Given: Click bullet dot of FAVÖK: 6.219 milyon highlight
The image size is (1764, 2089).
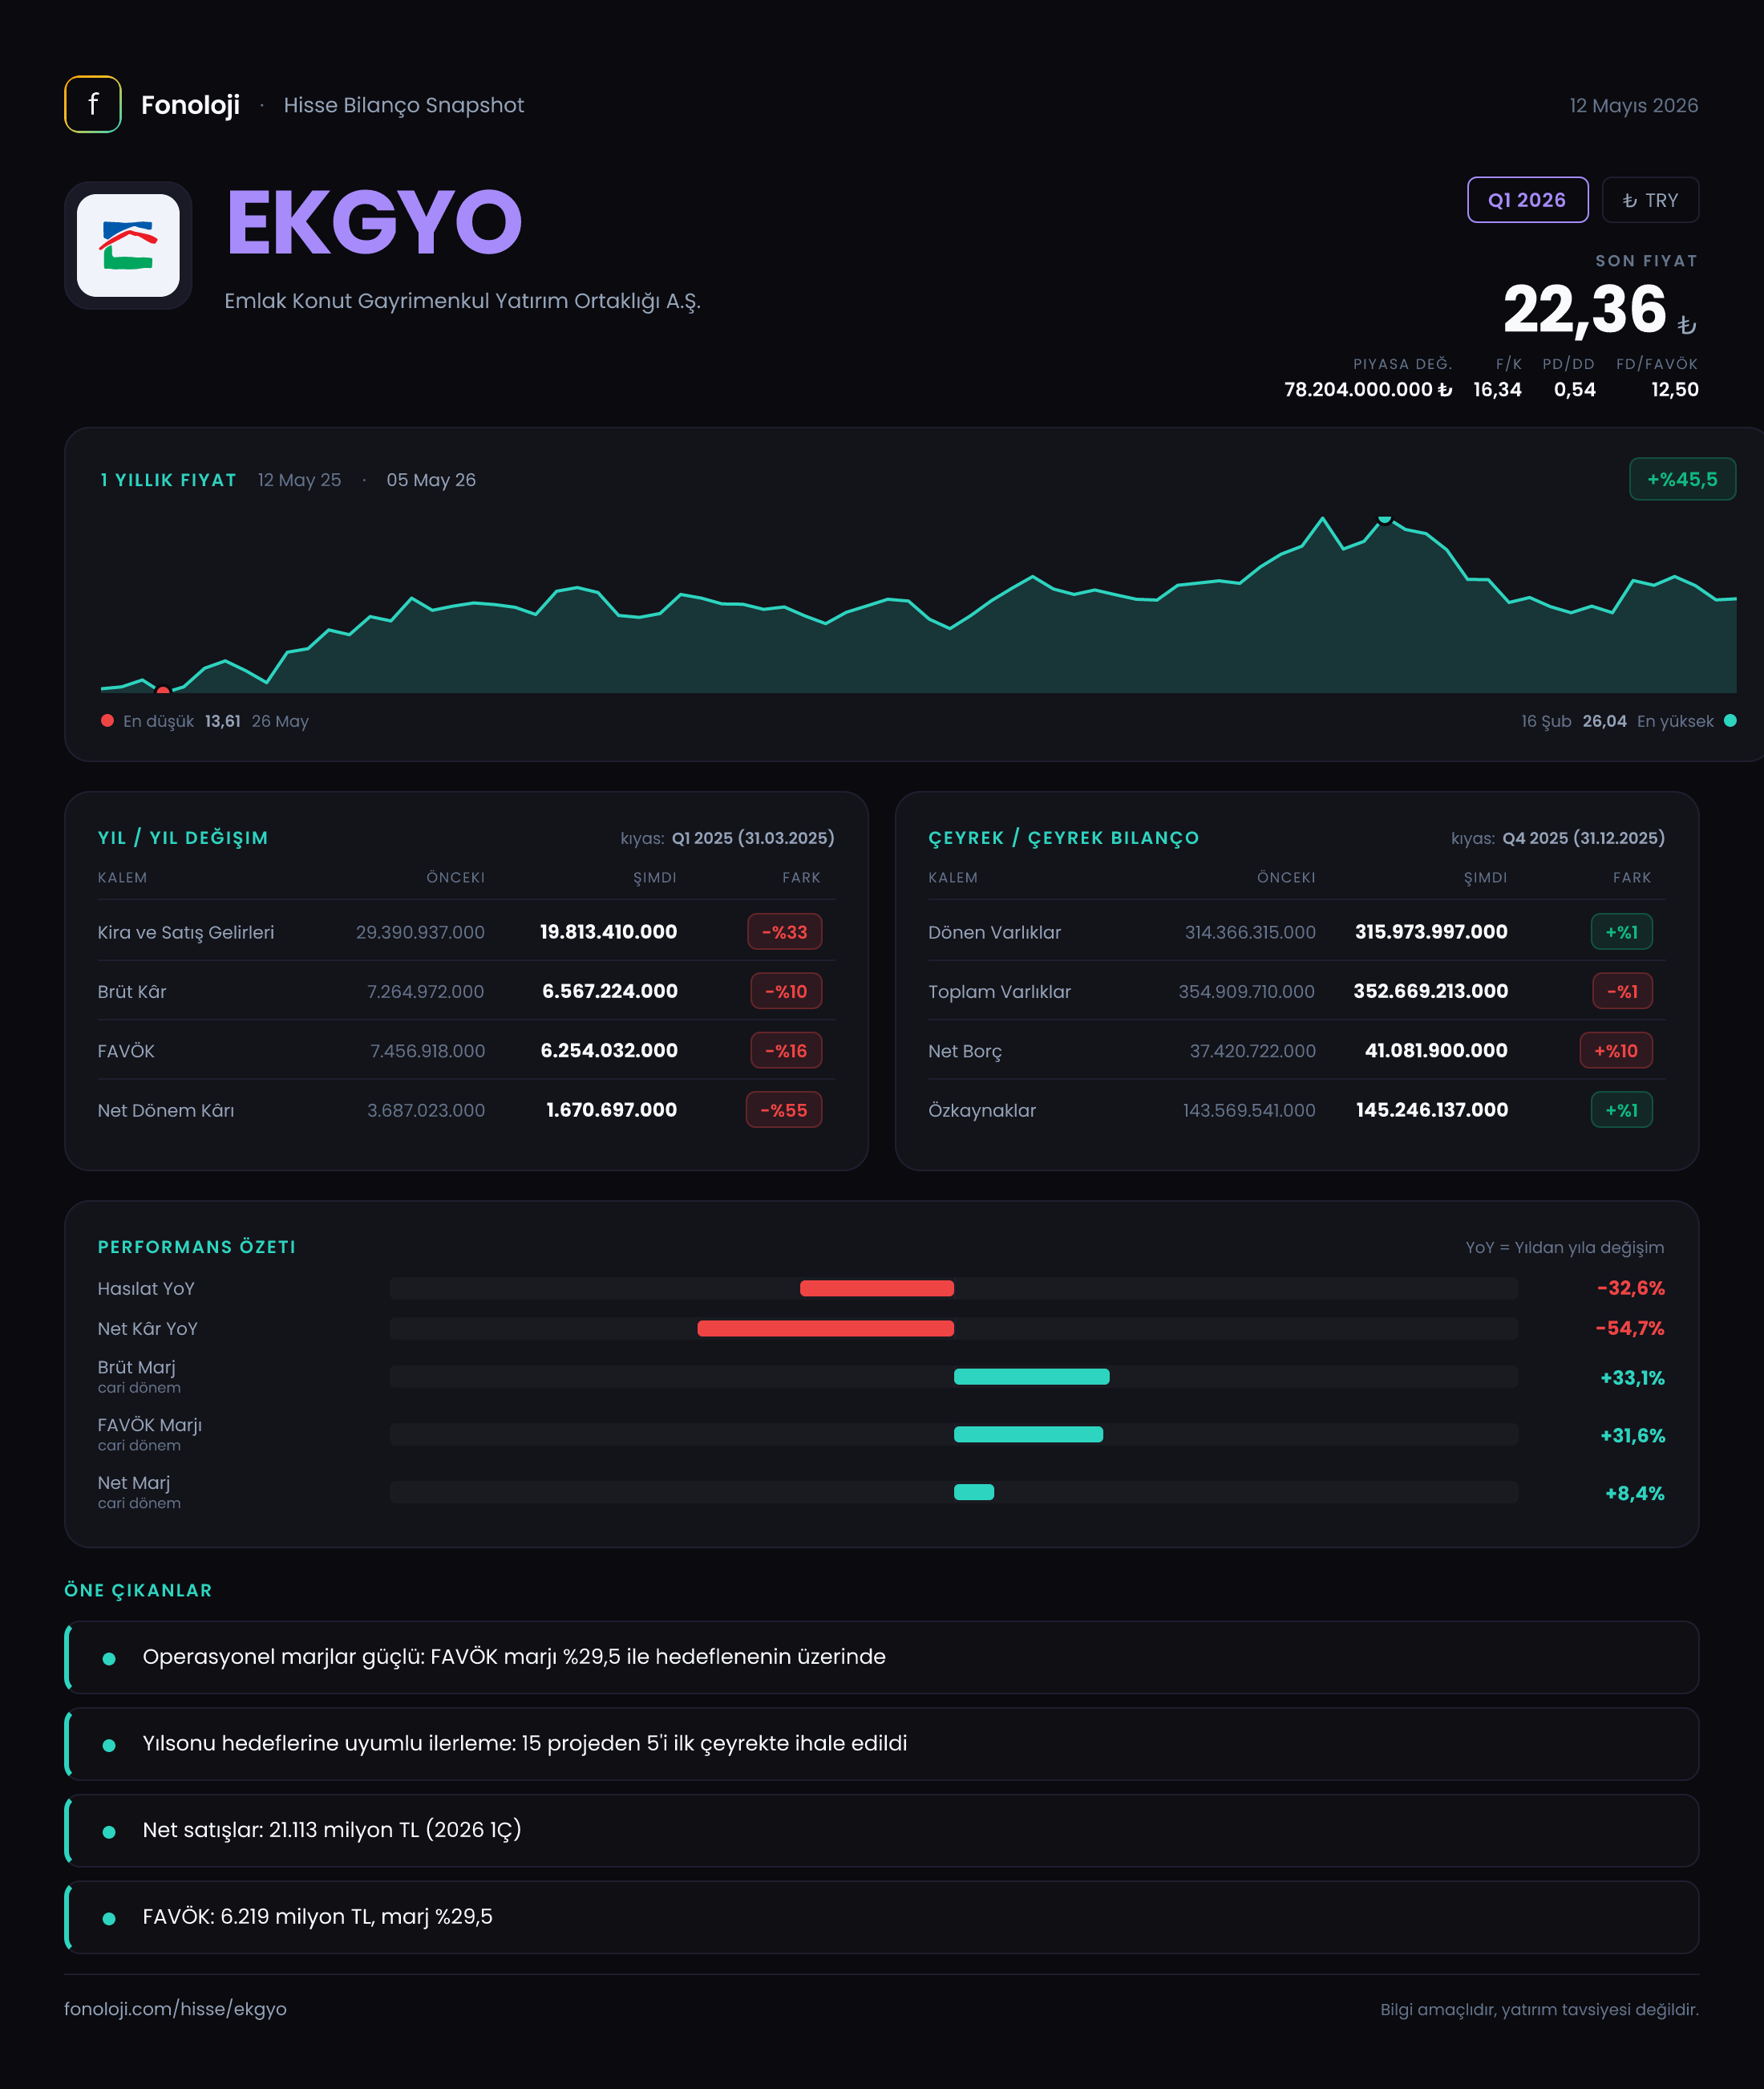Looking at the screenshot, I should point(109,1919).
